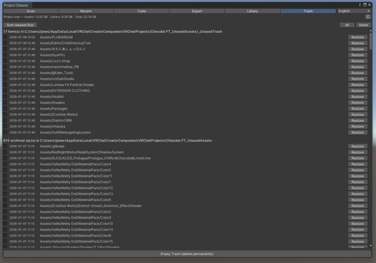Click MaterialPack/Color15 path text
Screen dimensions: 376x263
coord(76,241)
